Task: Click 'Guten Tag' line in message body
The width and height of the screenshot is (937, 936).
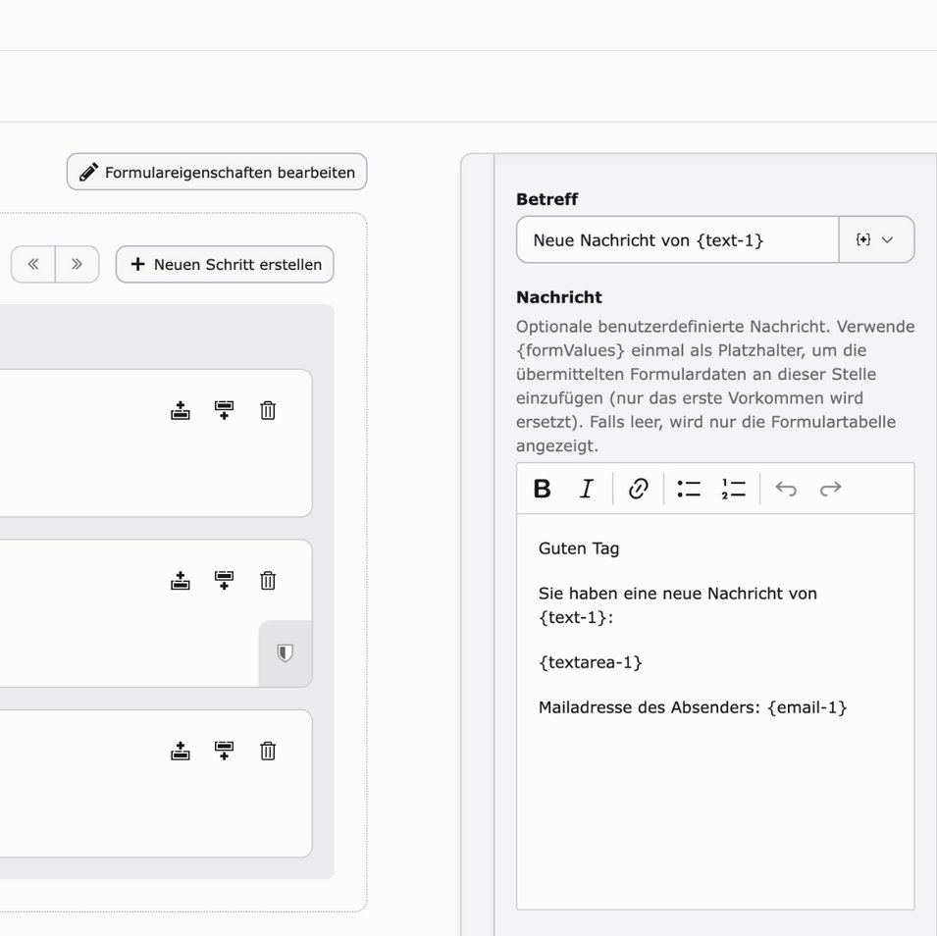Action: [579, 548]
